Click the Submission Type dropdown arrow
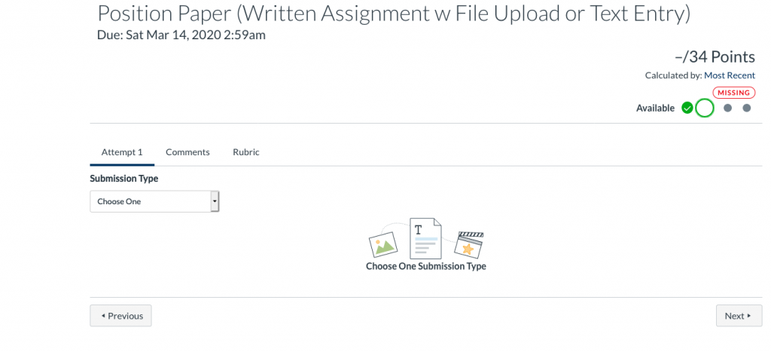Image resolution: width=771 pixels, height=352 pixels. tap(215, 201)
